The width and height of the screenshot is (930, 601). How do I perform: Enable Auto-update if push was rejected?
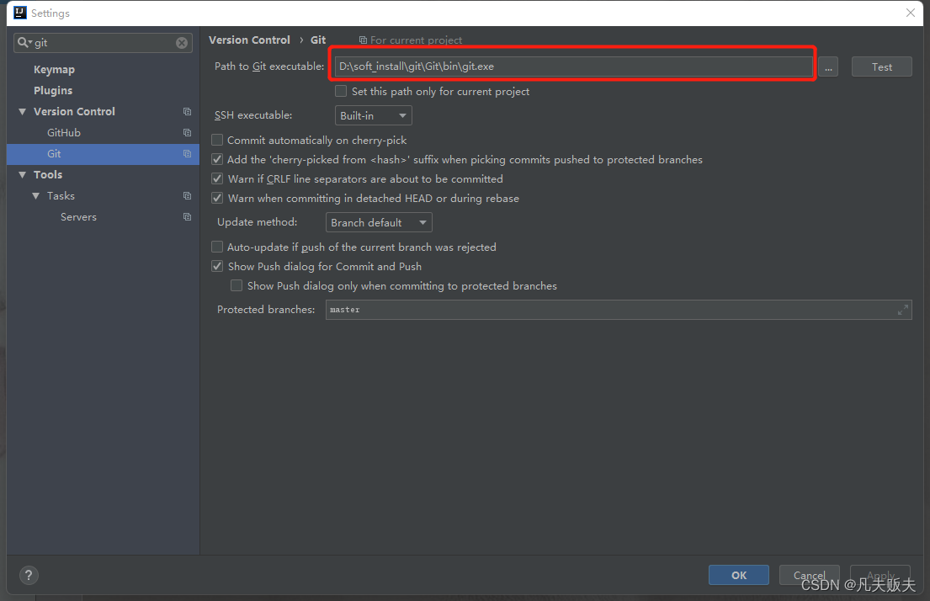[x=217, y=247]
